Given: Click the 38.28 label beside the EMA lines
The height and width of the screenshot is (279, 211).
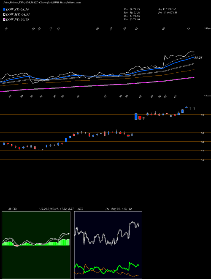Looking at the screenshot, I should tap(198, 57).
